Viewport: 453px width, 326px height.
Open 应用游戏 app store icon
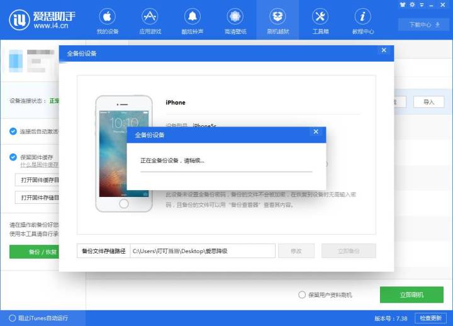(150, 20)
